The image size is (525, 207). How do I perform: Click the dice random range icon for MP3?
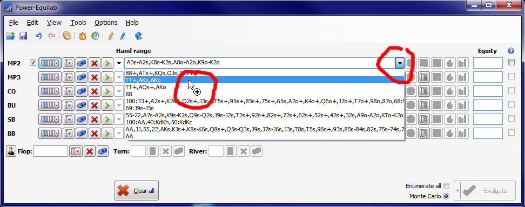pos(82,77)
